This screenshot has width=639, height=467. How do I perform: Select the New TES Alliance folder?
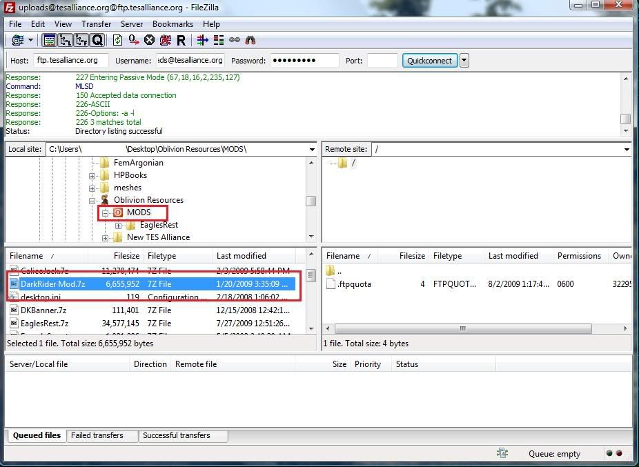pyautogui.click(x=158, y=237)
